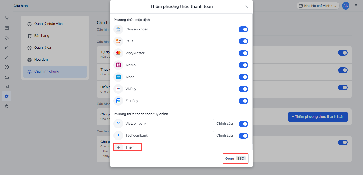Viewport: 363px width, 175px height.
Task: Disable the COD payment toggle
Action: pyautogui.click(x=243, y=41)
